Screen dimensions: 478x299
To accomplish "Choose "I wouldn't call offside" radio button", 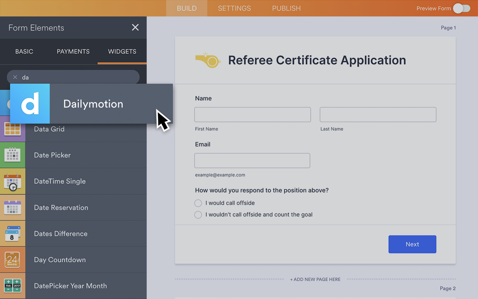I will 198,215.
